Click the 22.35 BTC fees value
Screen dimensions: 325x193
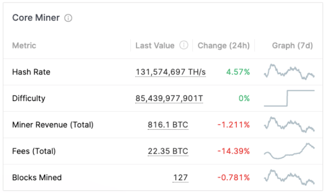click(168, 151)
